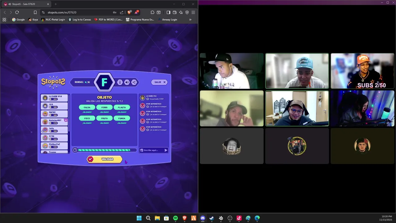
Task: Toggle the browser sidebar panel
Action: tap(168, 12)
